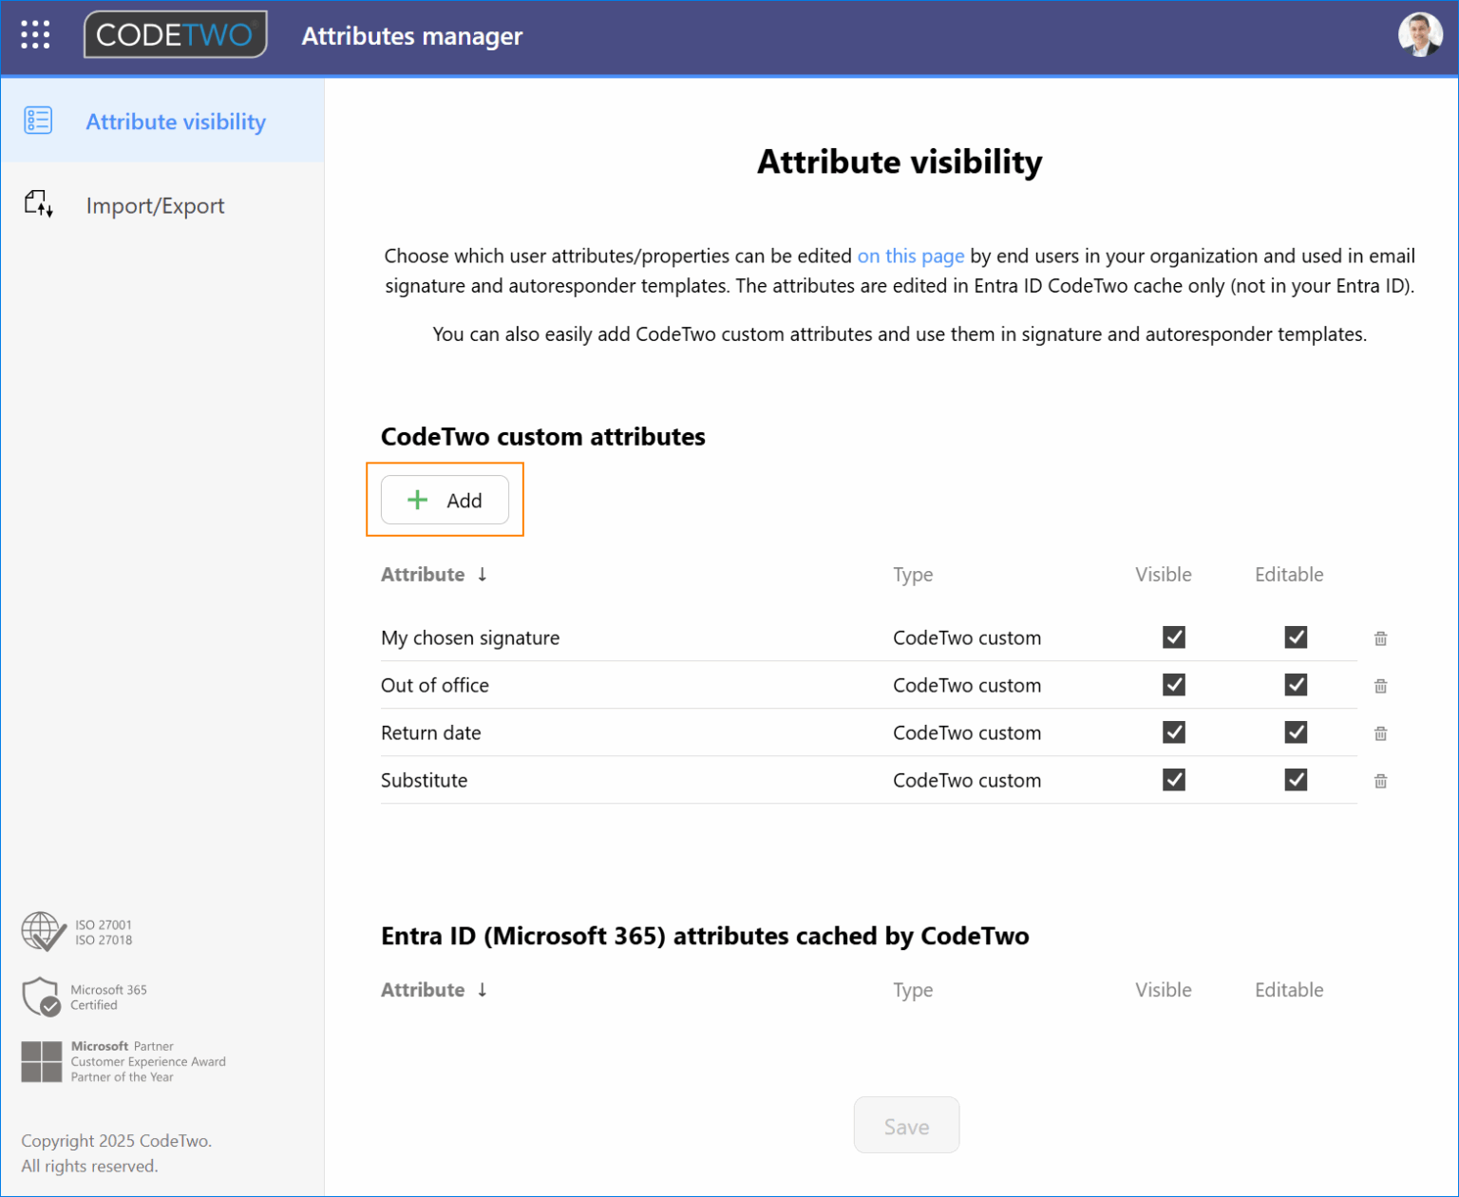The image size is (1459, 1197).
Task: Uncheck Visible for My chosen signature
Action: 1174,637
